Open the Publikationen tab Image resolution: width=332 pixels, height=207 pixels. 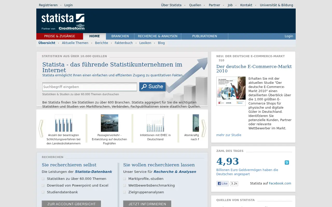205,36
